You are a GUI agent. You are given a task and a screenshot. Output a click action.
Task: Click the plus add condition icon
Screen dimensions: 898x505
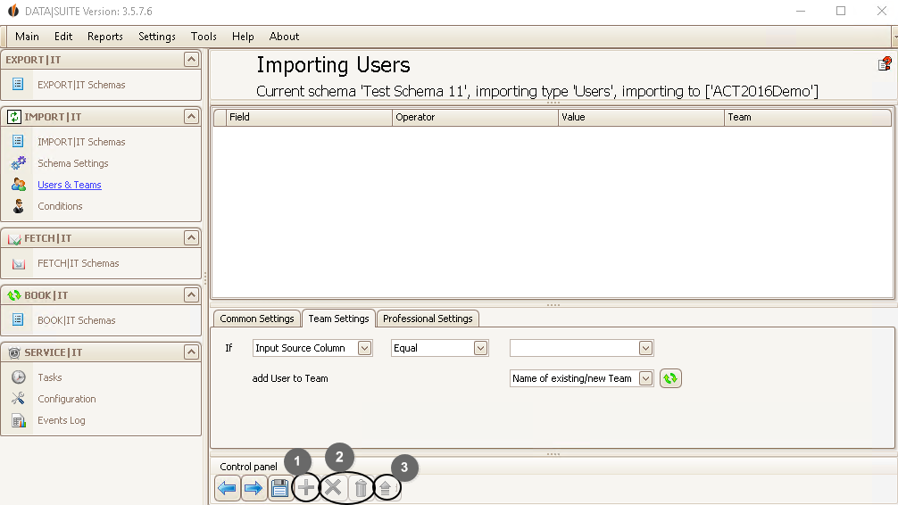coord(306,488)
